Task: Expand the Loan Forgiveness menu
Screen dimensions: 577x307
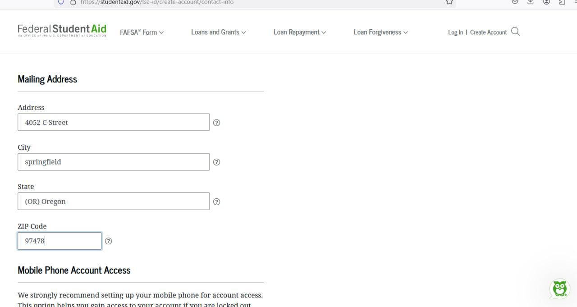Action: [380, 32]
